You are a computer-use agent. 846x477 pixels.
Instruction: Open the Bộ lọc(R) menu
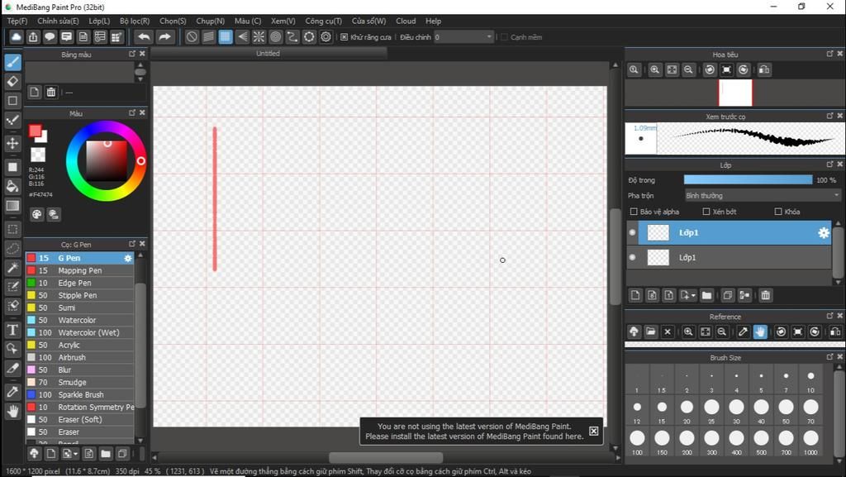[135, 21]
